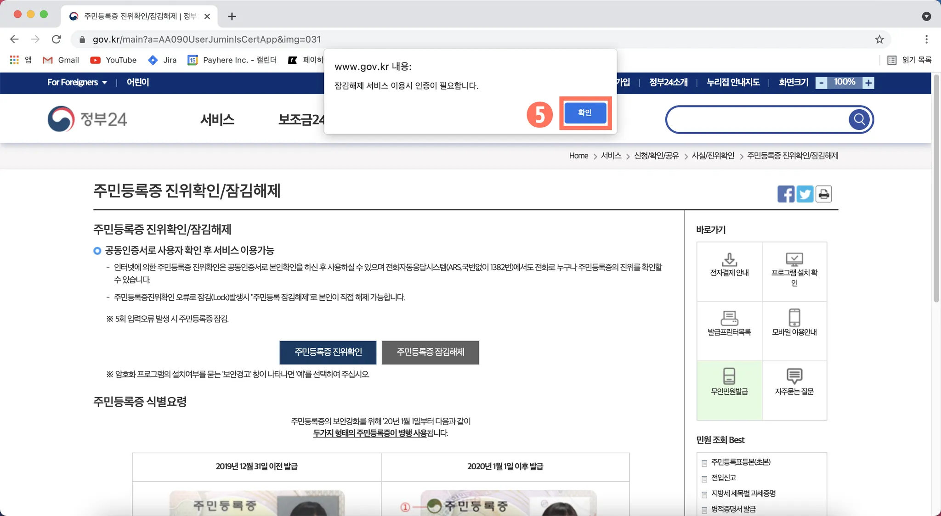Increase screen size with plus button
Image resolution: width=941 pixels, height=516 pixels.
point(868,83)
